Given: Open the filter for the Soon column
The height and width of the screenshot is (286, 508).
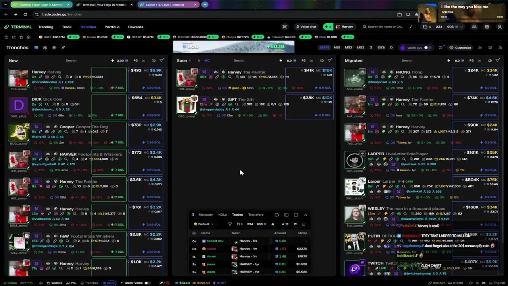Looking at the screenshot, I should click(329, 61).
